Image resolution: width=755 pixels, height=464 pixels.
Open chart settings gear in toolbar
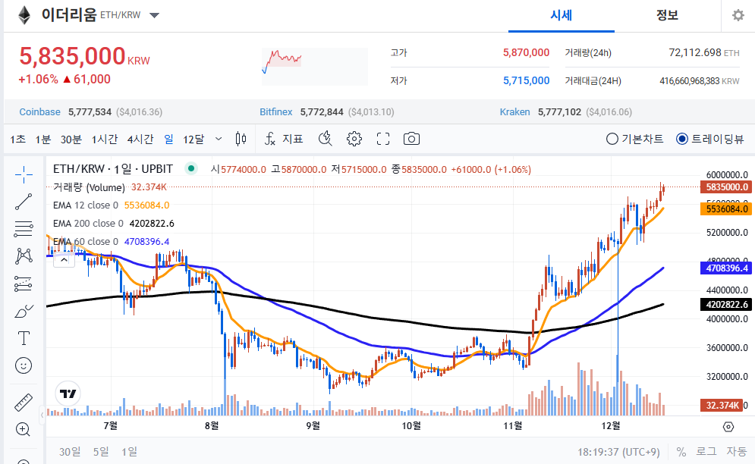click(354, 139)
